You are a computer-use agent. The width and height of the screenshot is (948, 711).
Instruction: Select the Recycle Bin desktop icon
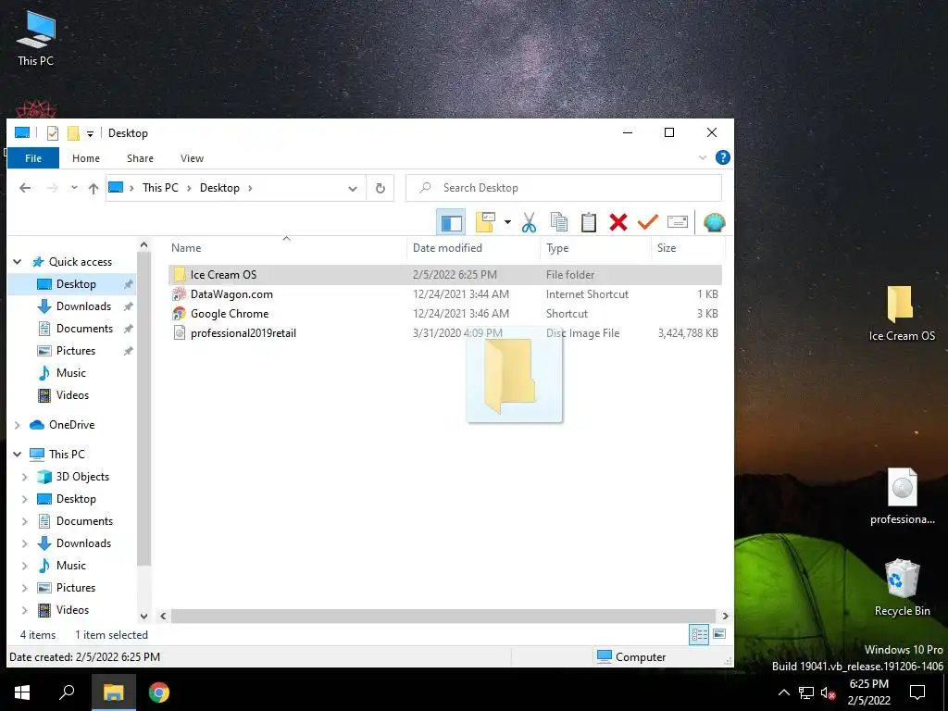tap(902, 587)
